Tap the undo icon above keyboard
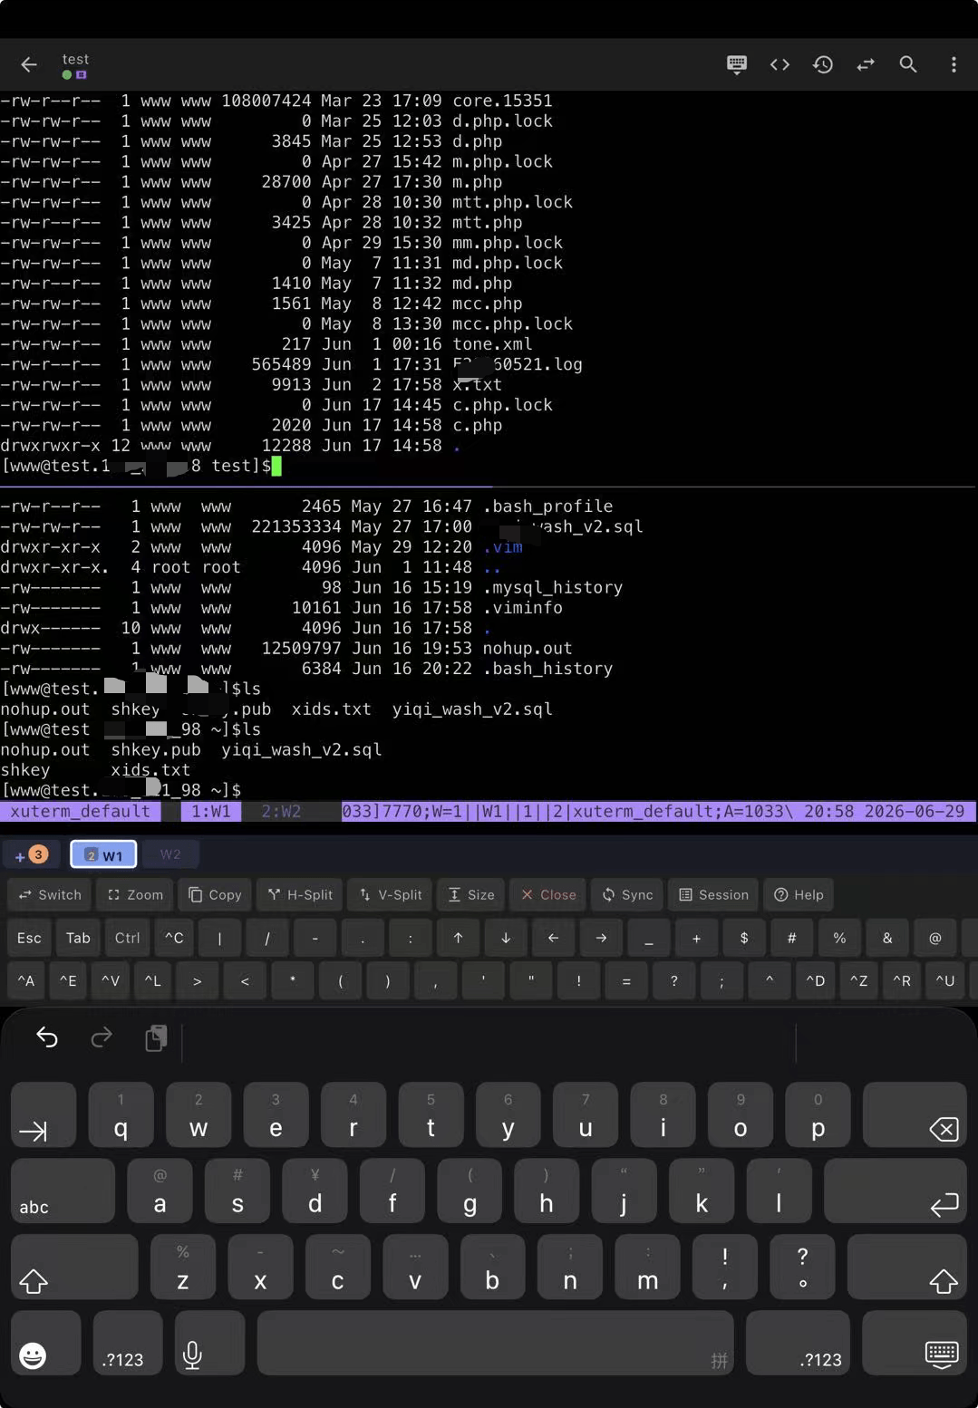Screen dimensions: 978x1408 pos(47,1037)
